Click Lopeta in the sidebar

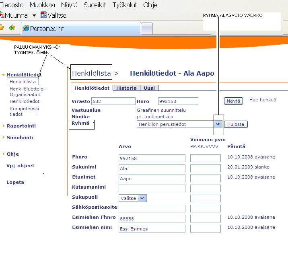(x=15, y=182)
